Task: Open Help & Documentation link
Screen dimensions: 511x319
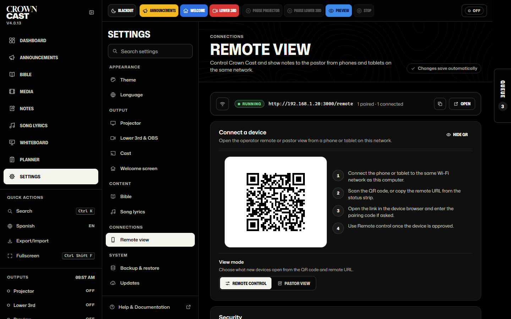Action: (150, 307)
